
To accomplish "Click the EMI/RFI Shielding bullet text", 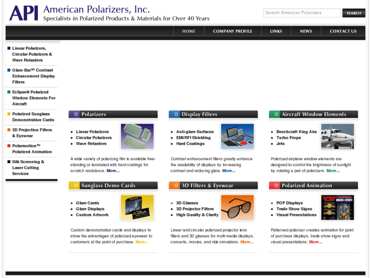I will click(193, 138).
